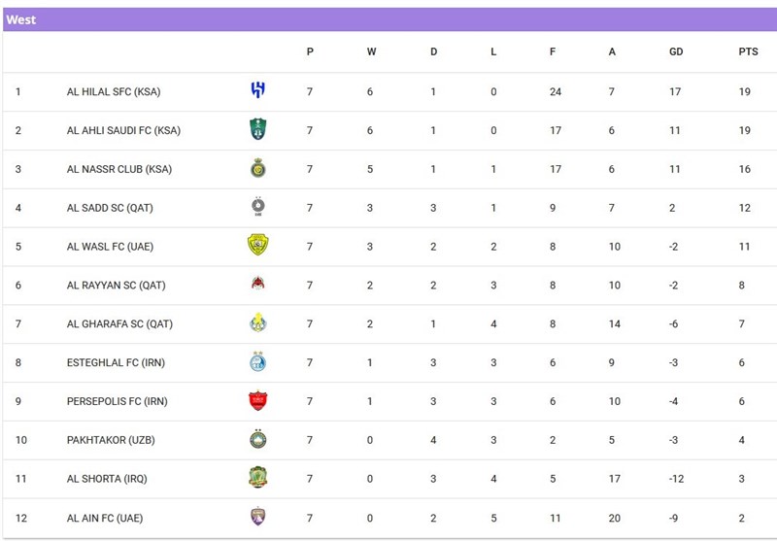
Task: Click the Al Hilal SFC club crest
Action: point(257,91)
